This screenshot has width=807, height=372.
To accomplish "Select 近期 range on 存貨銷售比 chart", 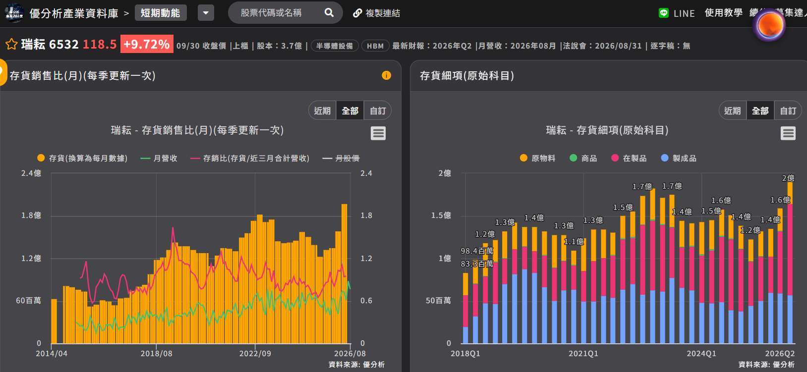I will [322, 110].
